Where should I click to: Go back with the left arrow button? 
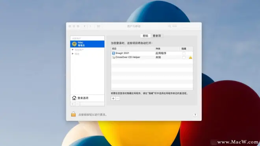[x=85, y=26]
